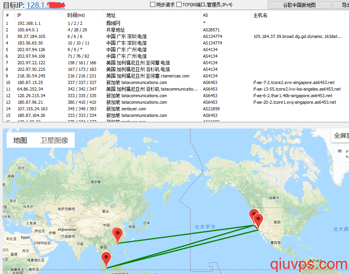Select hop 2 IP 100.64.0.1

[x=28, y=30]
